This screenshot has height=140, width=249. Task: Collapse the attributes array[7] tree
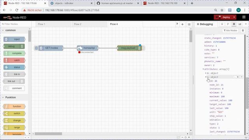tap(203, 69)
